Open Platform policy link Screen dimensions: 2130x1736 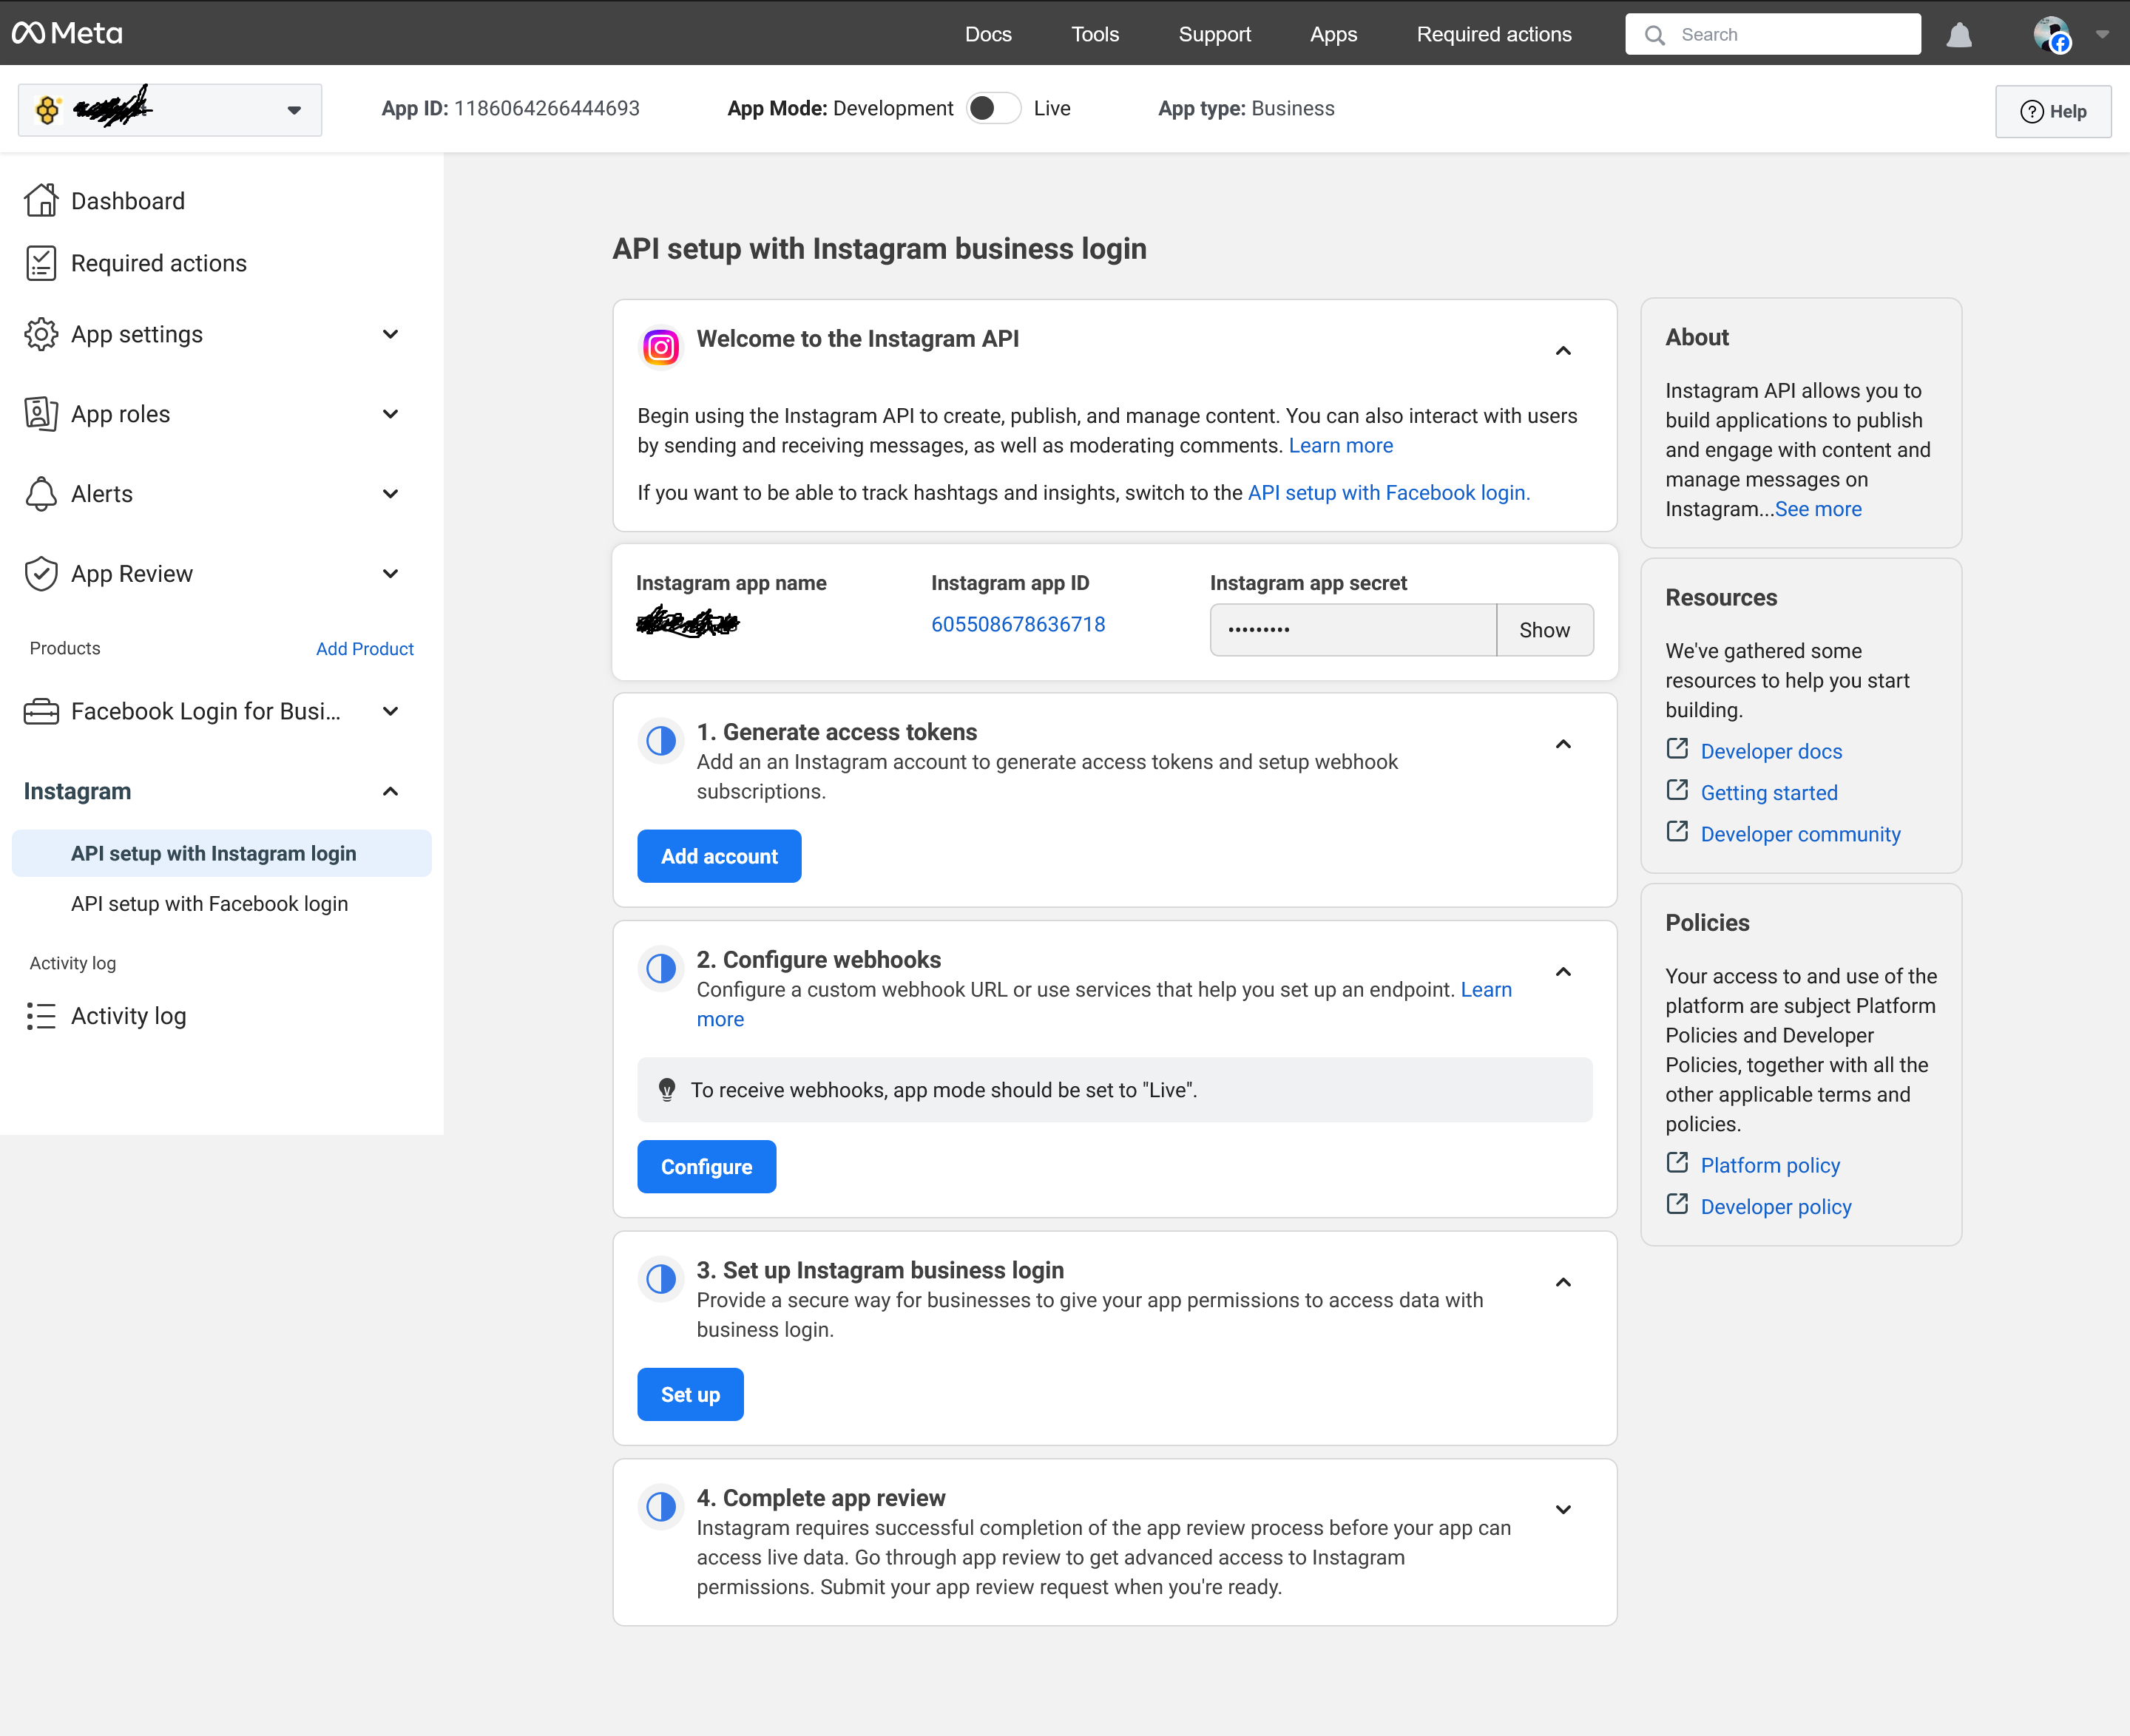pyautogui.click(x=1770, y=1165)
